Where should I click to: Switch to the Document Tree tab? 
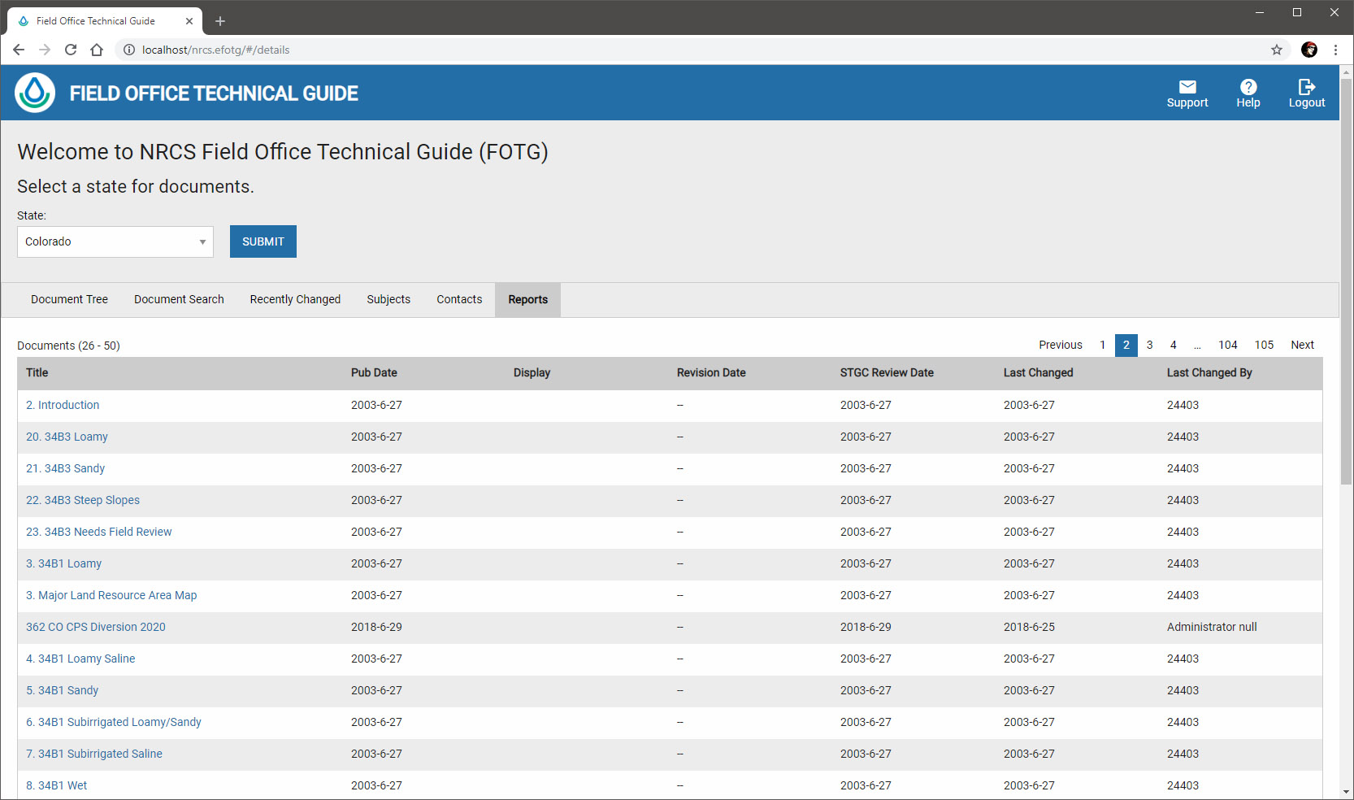[69, 299]
